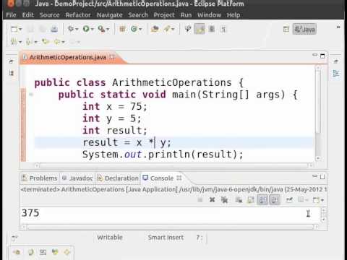
Task: Open the Help menu
Action: pos(234,15)
